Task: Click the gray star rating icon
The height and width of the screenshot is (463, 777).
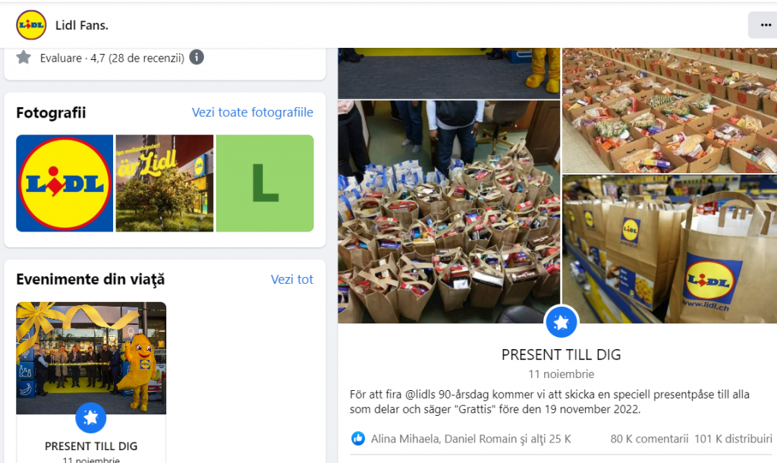Action: tap(24, 58)
